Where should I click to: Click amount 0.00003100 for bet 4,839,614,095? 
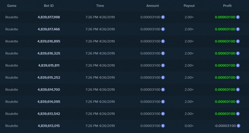tap(150, 102)
